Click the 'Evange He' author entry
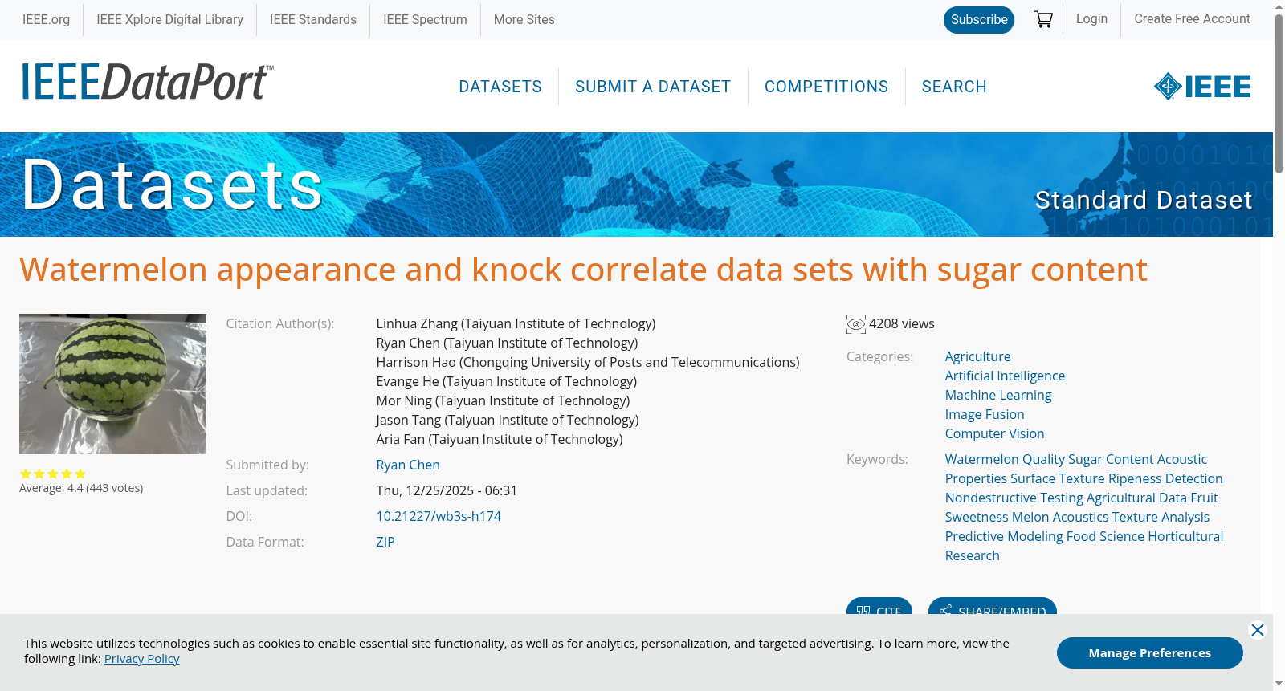 coord(507,381)
